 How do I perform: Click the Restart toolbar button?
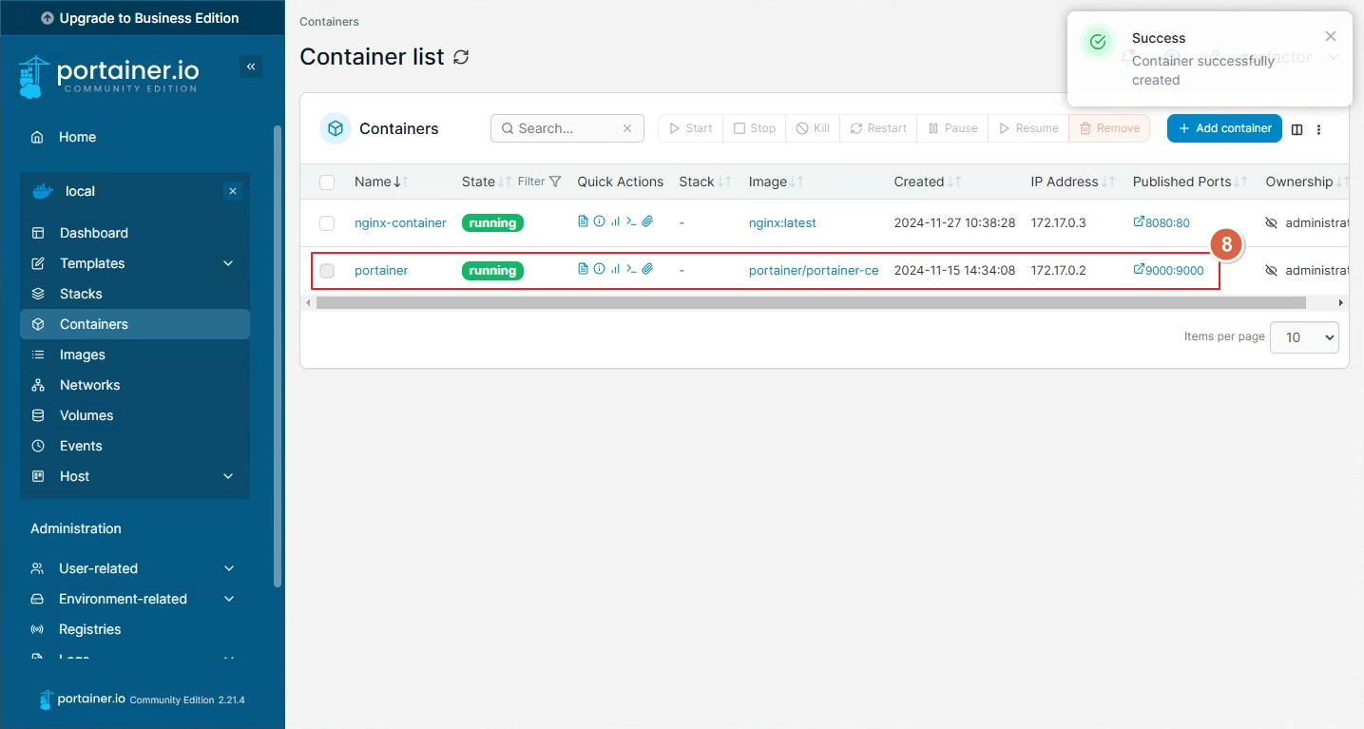click(878, 128)
